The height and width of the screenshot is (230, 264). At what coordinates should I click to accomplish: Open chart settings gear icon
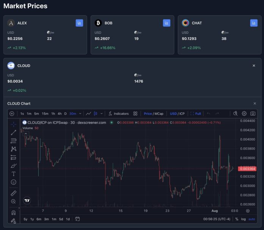(x=244, y=114)
